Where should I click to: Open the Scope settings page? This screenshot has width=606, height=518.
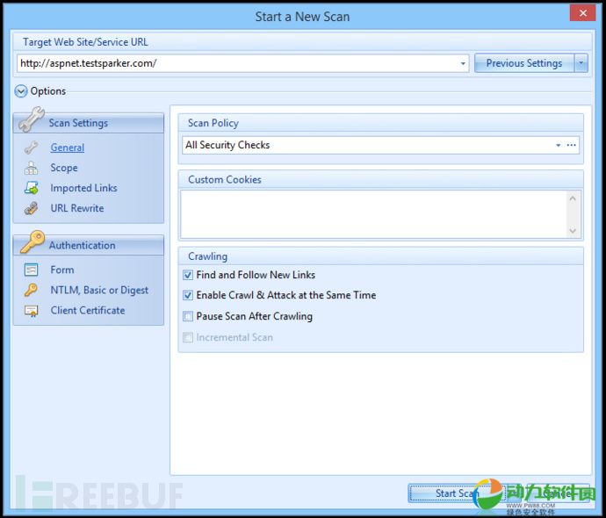click(x=64, y=168)
